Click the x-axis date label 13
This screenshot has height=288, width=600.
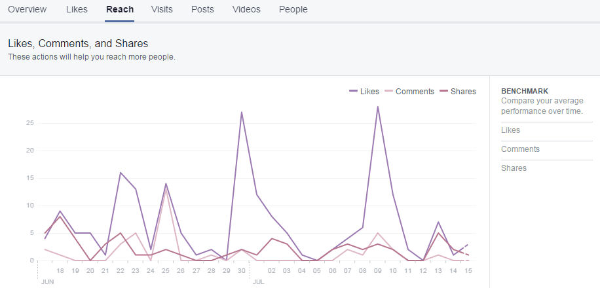click(x=438, y=271)
